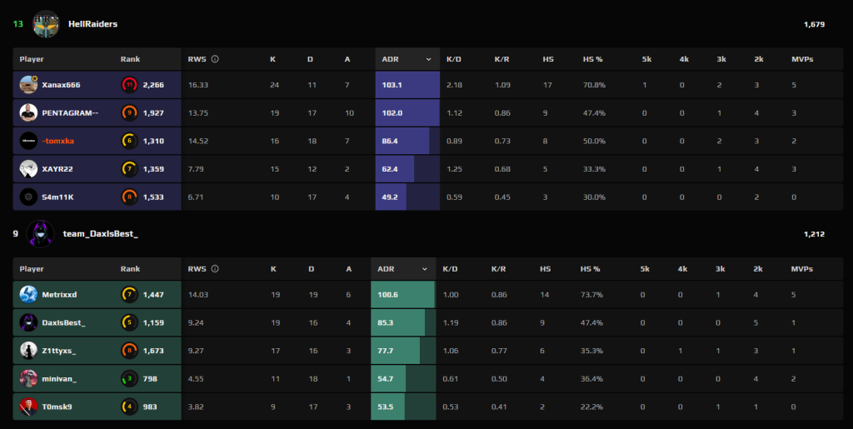Click the HellRaiders team logo
853x429 pixels.
(46, 24)
